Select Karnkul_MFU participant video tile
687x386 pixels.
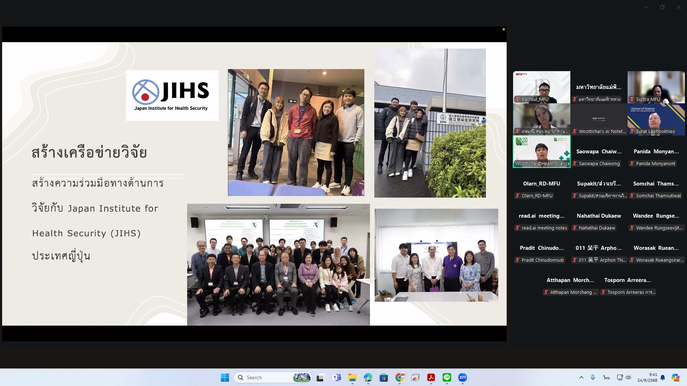(541, 87)
